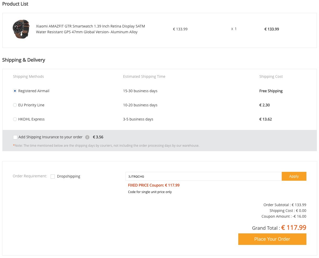Choose HKDHL Express shipping option
Screen dimensions: 319x258
point(15,119)
